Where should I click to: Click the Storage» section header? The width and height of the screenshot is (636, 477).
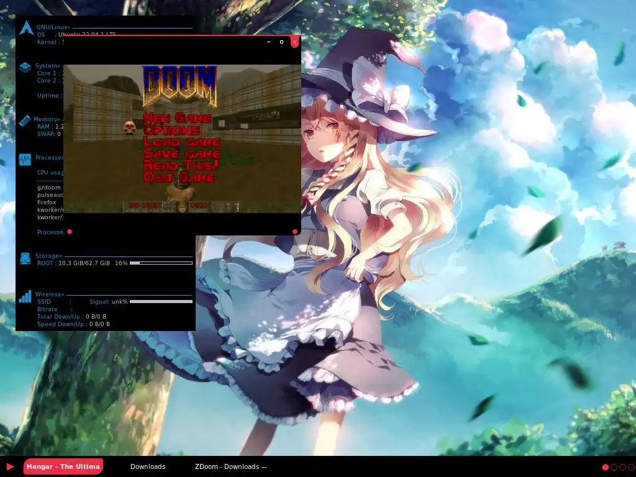coord(48,255)
